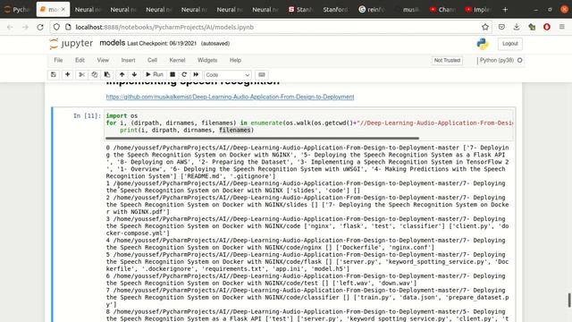Open the Edit menu
This screenshot has height=322, width=572.
(x=80, y=60)
